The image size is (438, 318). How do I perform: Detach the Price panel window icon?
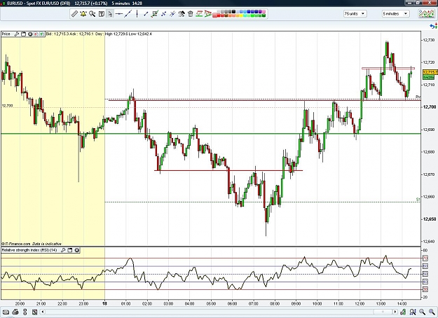coord(23,34)
